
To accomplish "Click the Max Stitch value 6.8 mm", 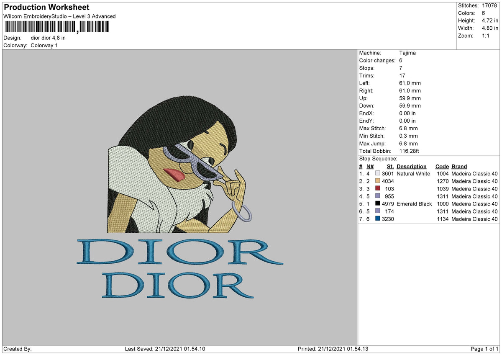I will click(x=408, y=129).
